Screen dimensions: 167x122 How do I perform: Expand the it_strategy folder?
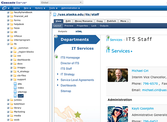[x=11, y=72]
